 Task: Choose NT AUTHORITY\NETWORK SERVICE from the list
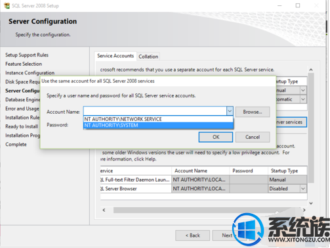[158, 119]
